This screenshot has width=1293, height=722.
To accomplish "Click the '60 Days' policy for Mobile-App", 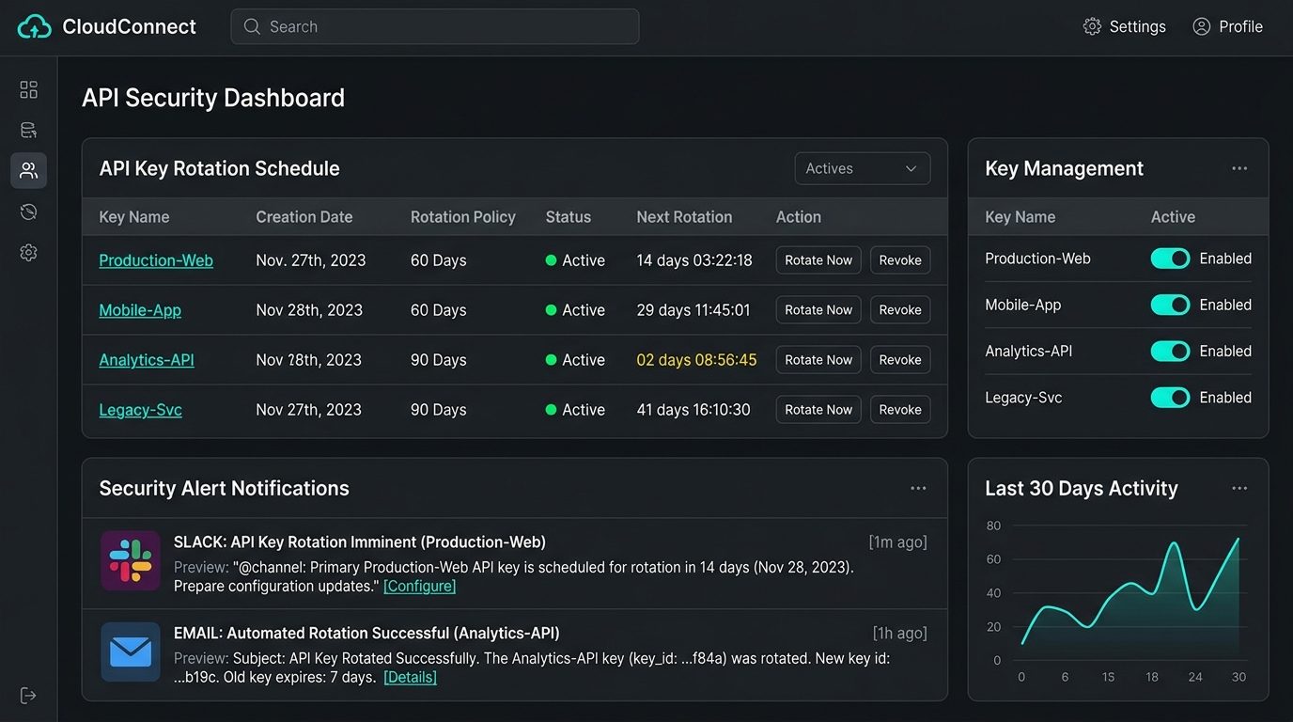I will pos(438,310).
